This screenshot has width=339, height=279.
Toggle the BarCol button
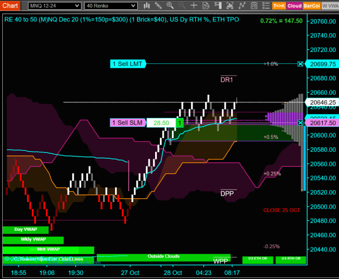click(x=311, y=6)
